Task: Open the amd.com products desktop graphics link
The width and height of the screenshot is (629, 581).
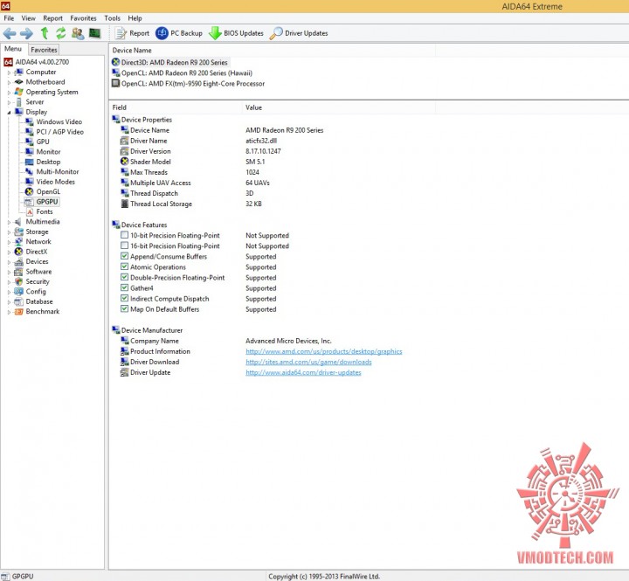Action: coord(324,351)
